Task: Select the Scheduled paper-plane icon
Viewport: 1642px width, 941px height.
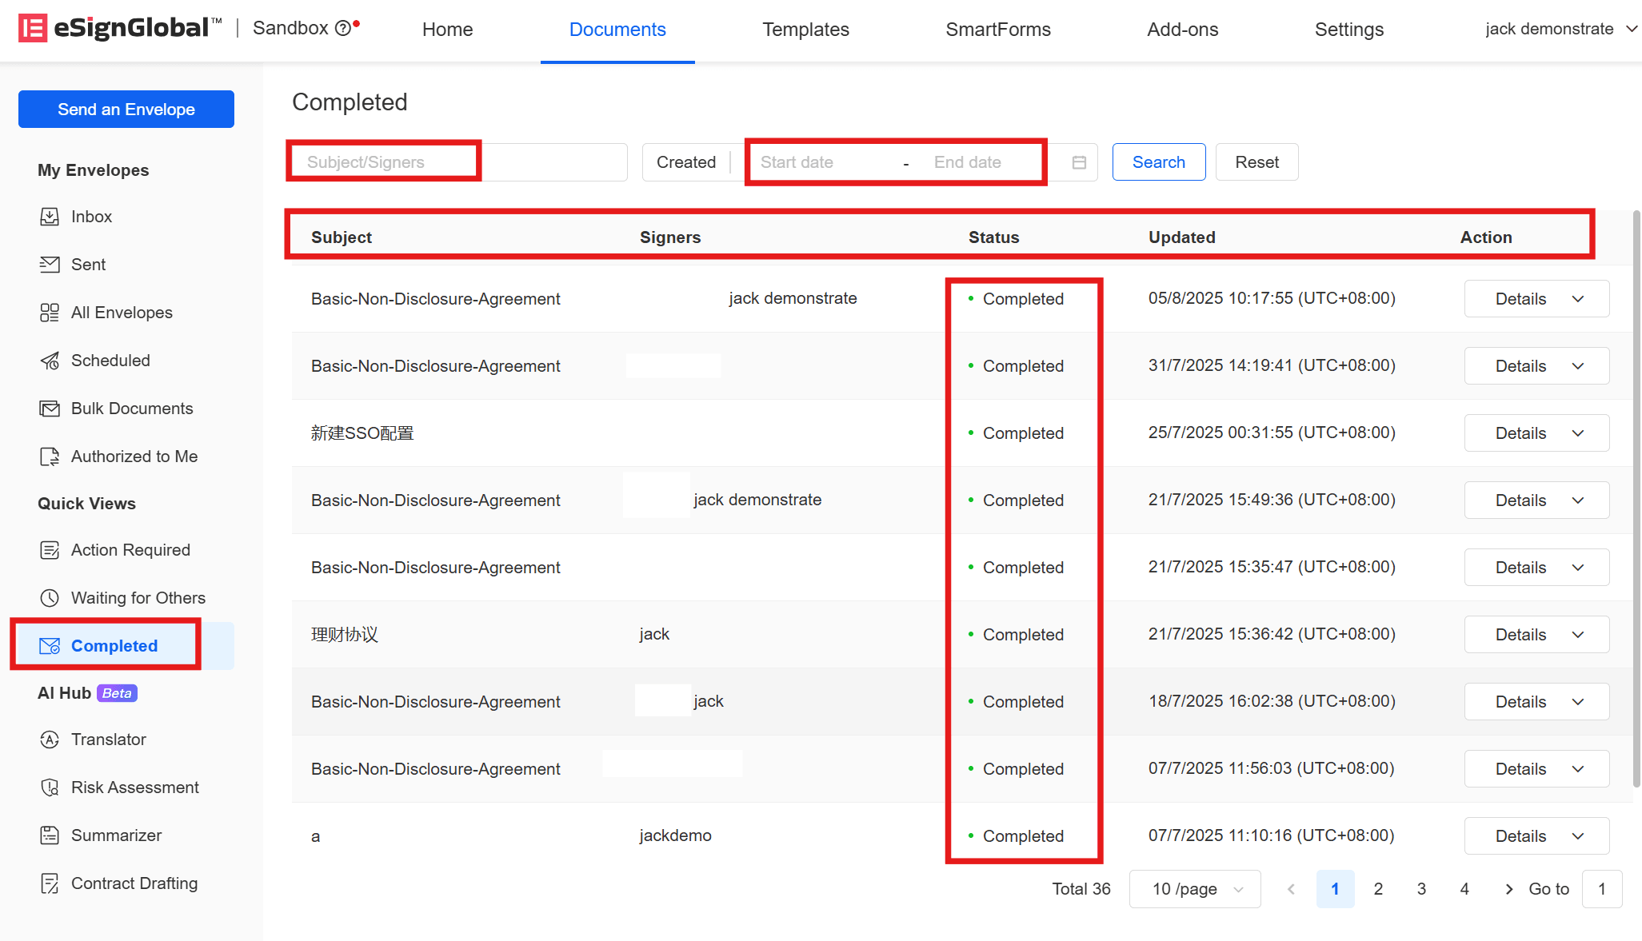Action: coord(50,361)
